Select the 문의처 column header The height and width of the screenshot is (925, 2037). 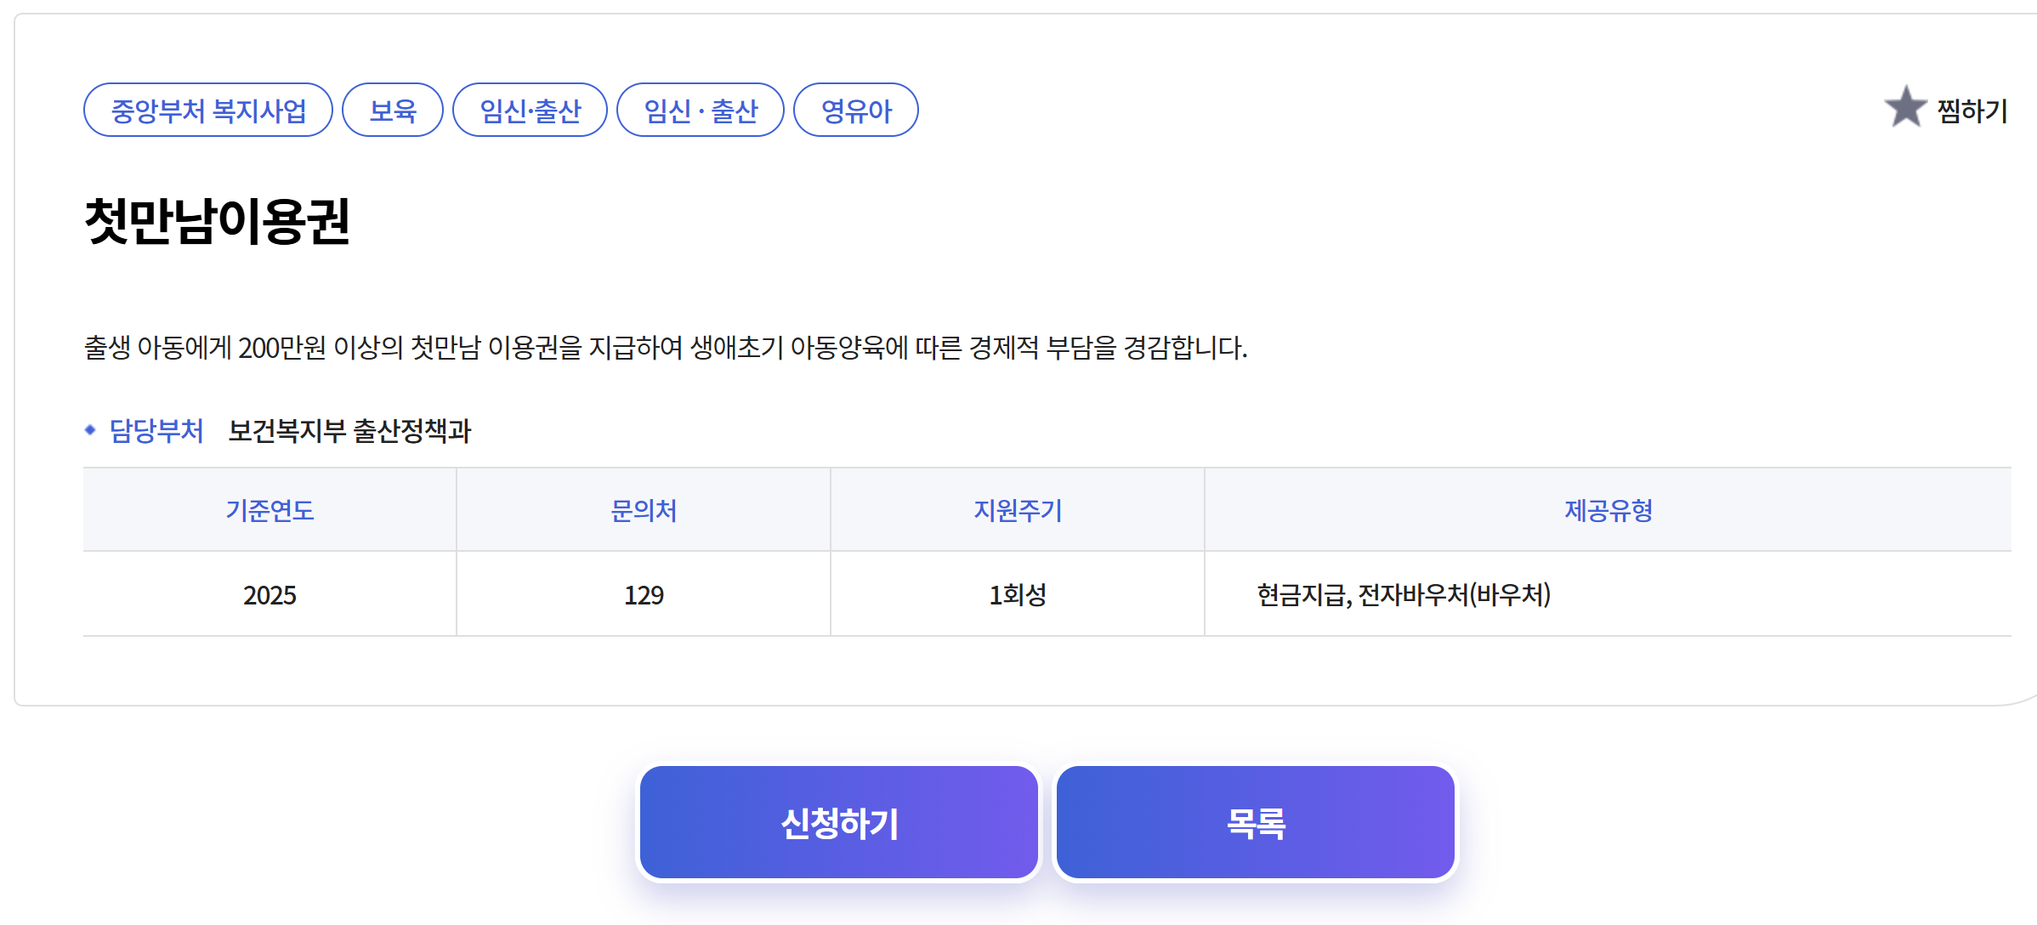pyautogui.click(x=643, y=510)
